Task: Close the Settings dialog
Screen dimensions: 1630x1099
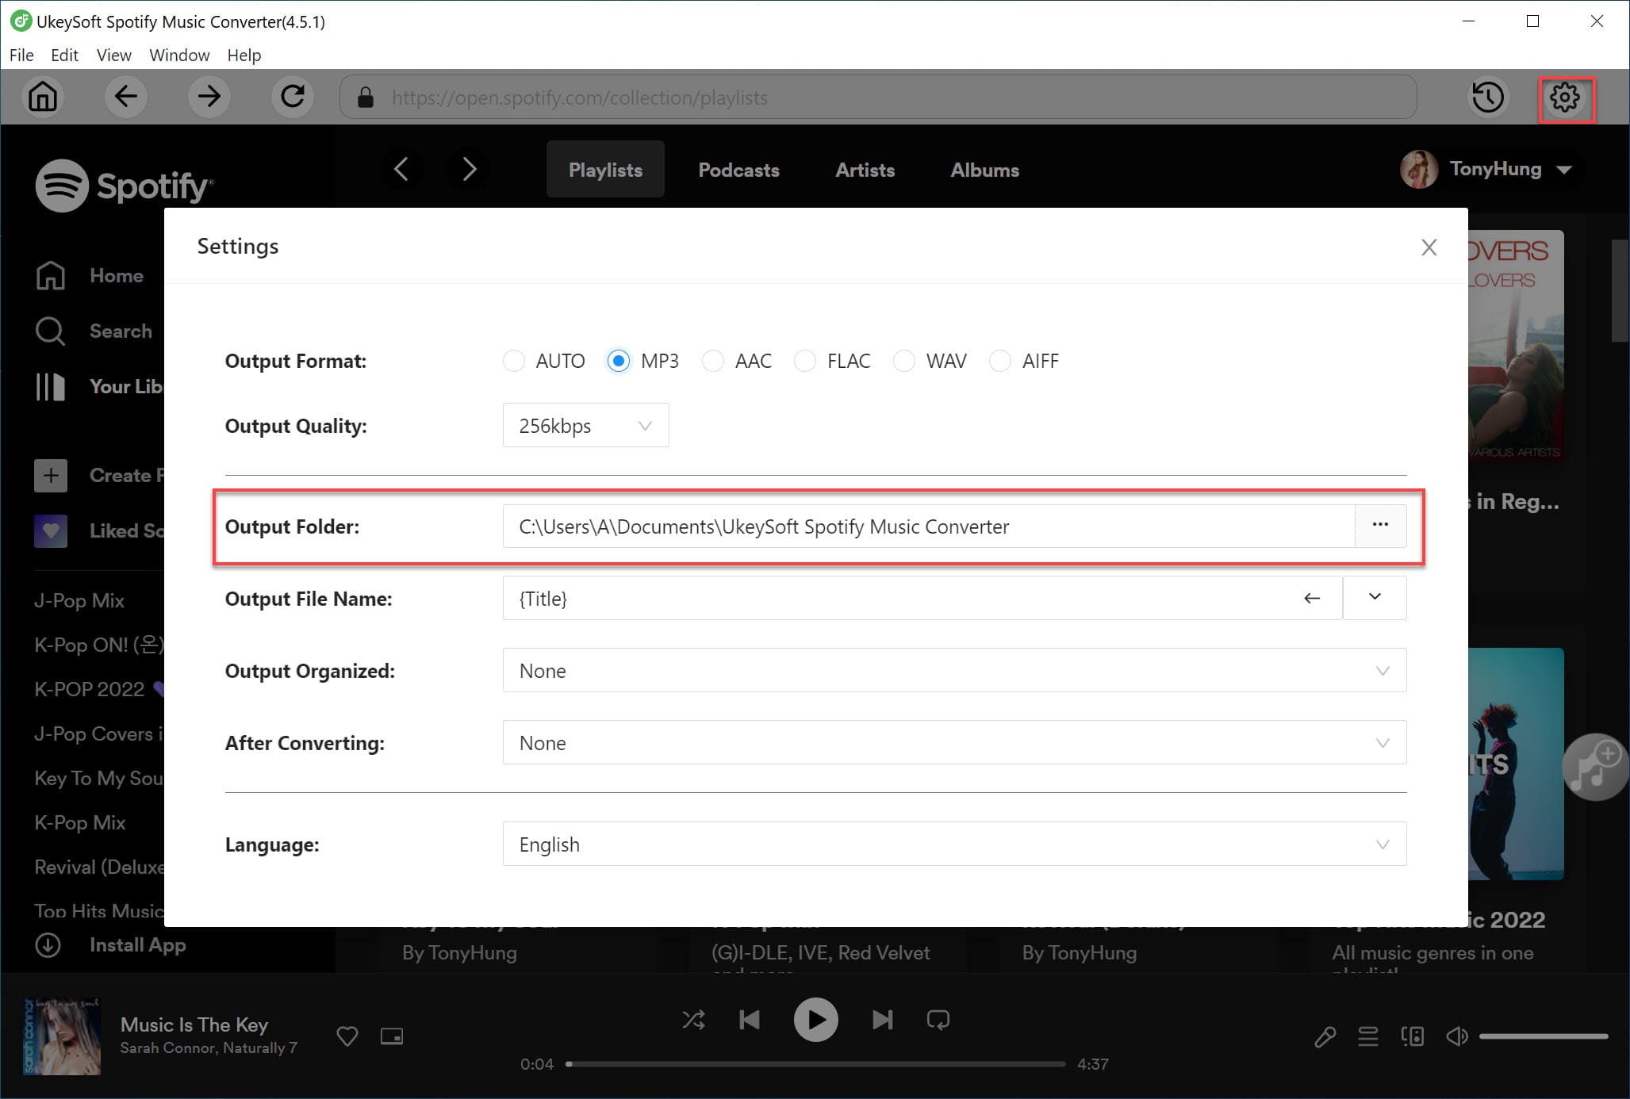Action: tap(1429, 245)
